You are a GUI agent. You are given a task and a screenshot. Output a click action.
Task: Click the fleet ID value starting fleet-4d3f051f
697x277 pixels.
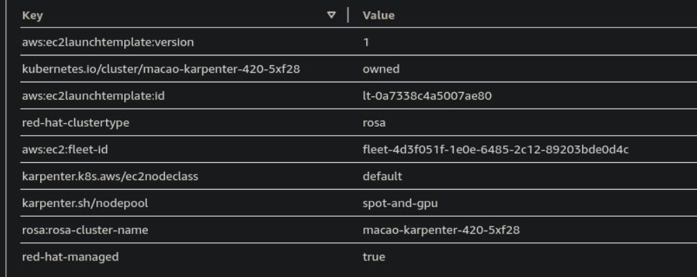pyautogui.click(x=495, y=150)
